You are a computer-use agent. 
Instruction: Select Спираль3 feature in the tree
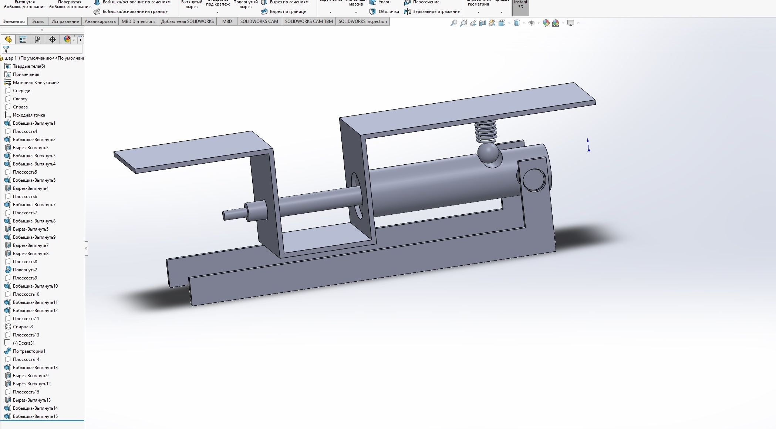click(23, 327)
